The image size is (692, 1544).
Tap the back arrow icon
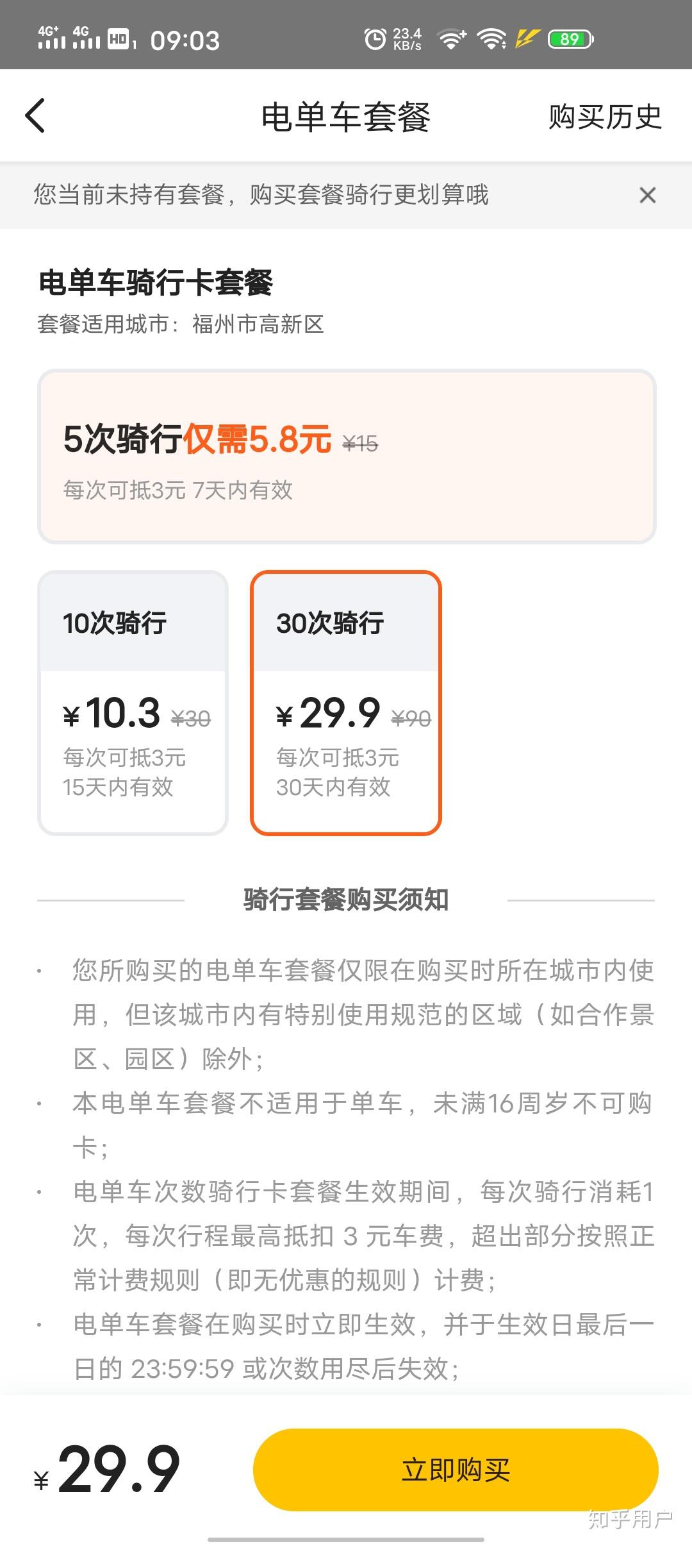pyautogui.click(x=36, y=116)
